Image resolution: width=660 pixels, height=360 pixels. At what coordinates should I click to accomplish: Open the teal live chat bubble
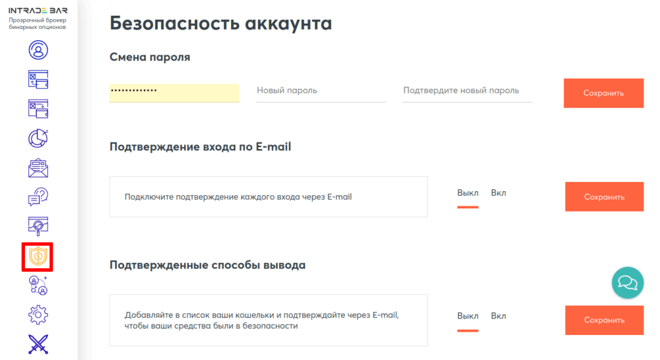(627, 283)
